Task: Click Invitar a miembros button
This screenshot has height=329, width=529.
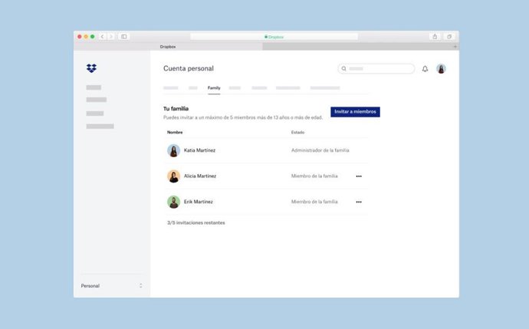Action: (355, 112)
